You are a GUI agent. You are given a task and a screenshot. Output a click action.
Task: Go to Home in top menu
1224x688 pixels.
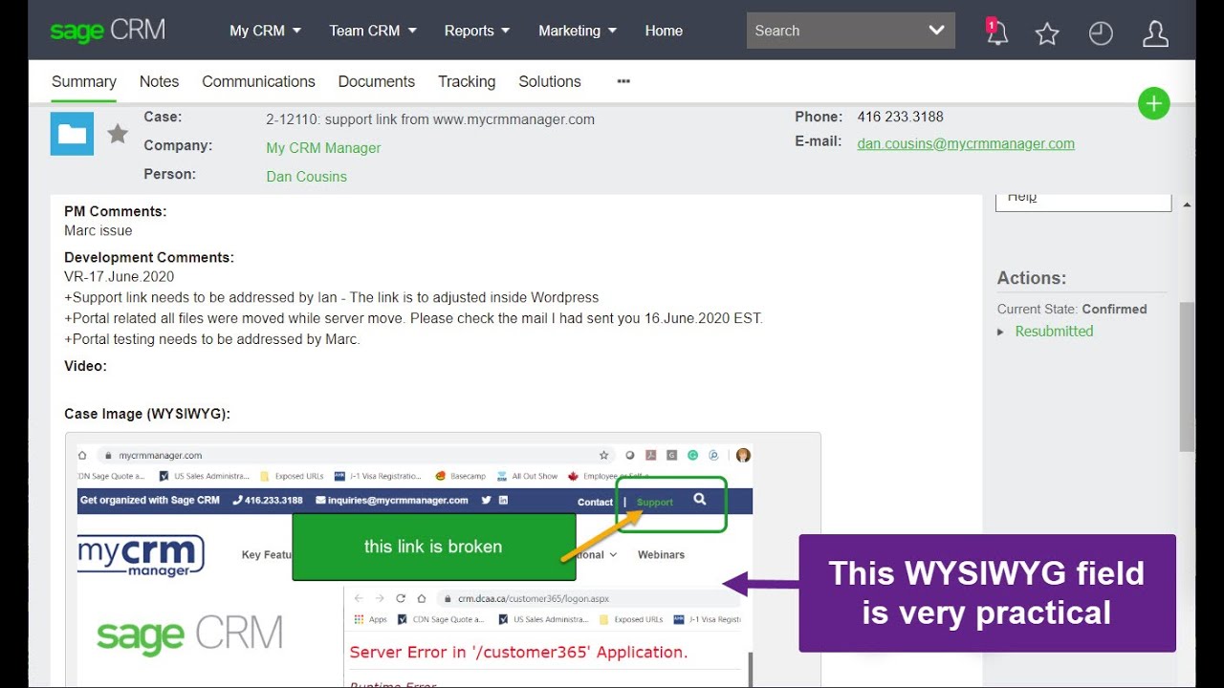664,31
